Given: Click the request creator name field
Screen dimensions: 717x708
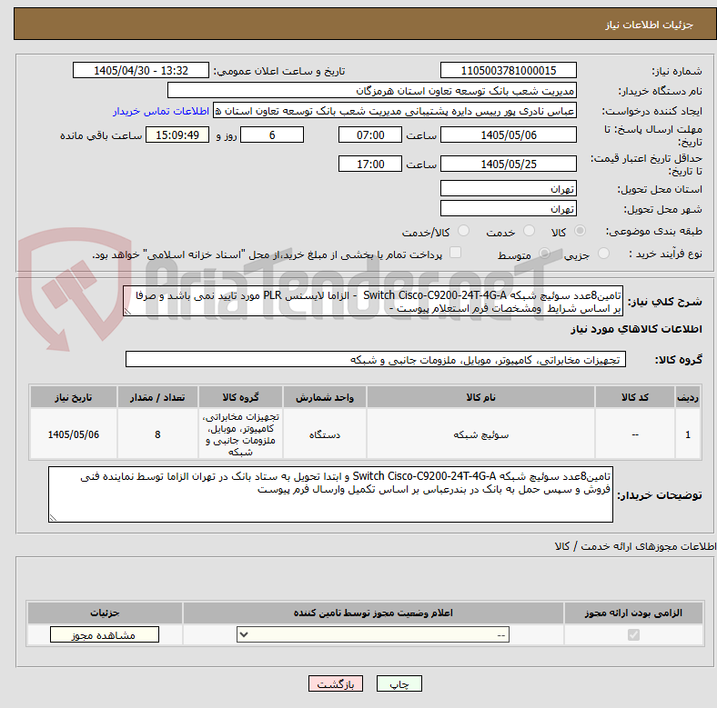Looking at the screenshot, I should [395, 111].
